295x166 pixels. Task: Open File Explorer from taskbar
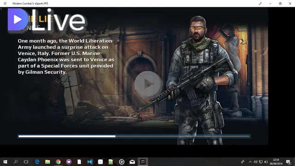[x=47, y=162]
